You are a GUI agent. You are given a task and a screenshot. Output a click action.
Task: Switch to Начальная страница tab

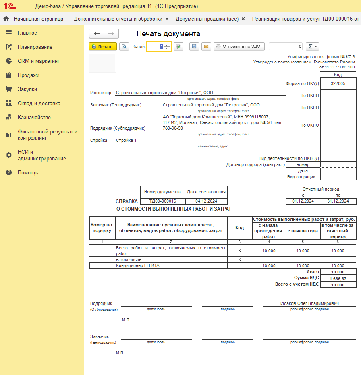tap(35, 19)
